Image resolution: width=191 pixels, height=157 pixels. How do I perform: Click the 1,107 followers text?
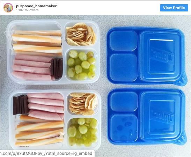tap(27, 10)
